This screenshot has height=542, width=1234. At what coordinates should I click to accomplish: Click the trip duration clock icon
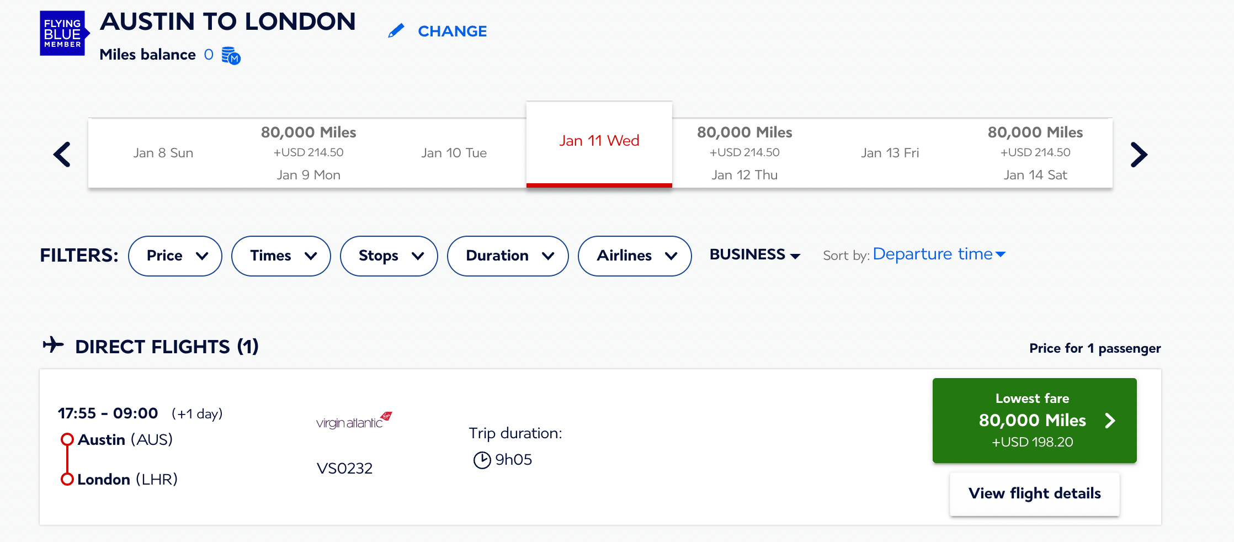point(482,460)
